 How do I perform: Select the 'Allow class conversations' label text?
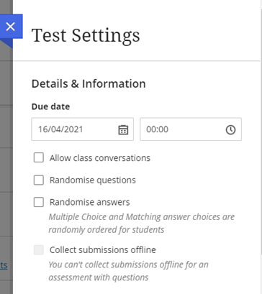100,158
